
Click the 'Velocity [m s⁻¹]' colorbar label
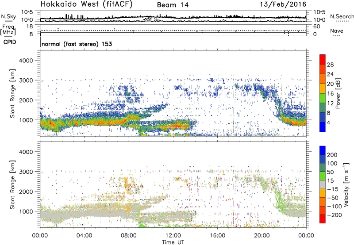tap(346, 184)
